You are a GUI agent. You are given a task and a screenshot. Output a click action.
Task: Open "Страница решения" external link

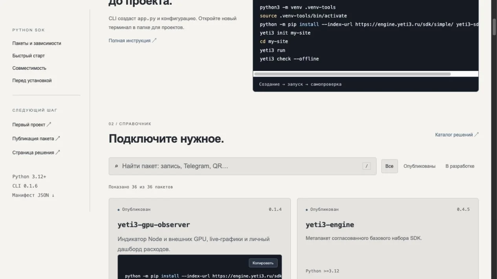tap(36, 152)
